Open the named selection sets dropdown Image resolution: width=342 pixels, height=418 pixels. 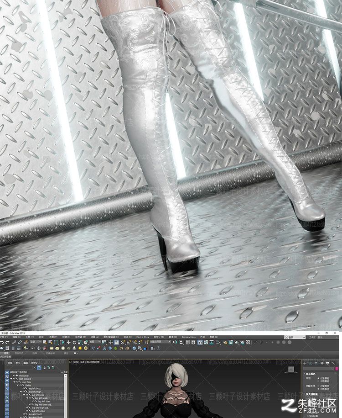[161, 342]
